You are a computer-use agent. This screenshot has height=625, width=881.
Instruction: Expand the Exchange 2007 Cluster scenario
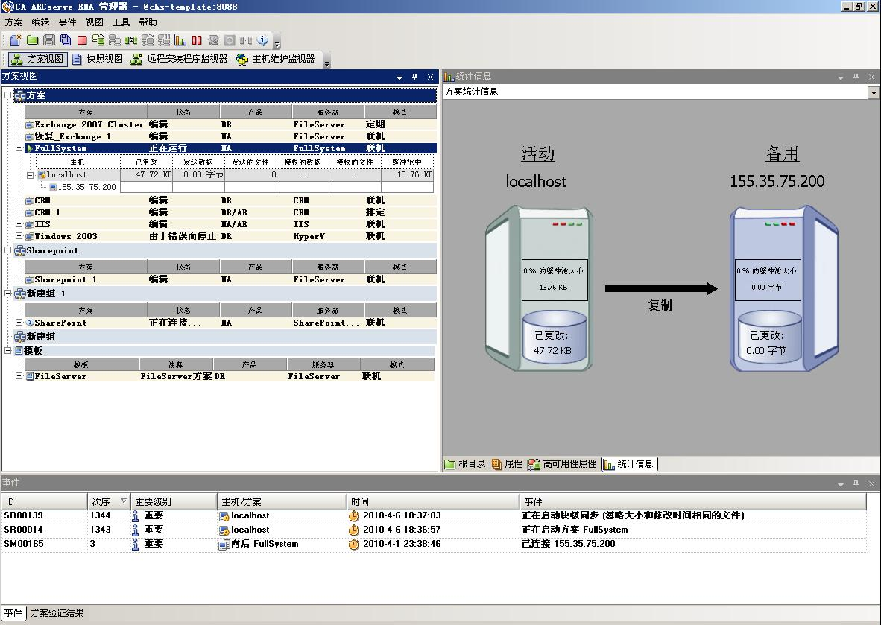point(19,124)
